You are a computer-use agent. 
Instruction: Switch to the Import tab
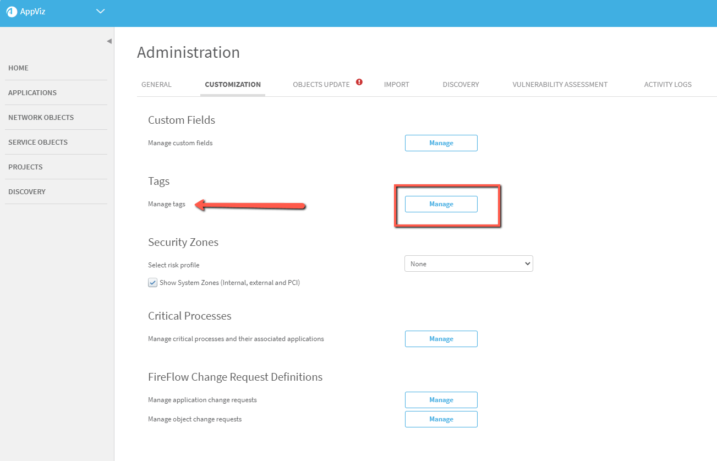tap(396, 85)
